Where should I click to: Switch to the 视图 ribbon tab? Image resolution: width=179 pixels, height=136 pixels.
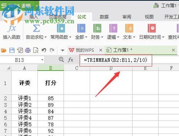[149, 17]
